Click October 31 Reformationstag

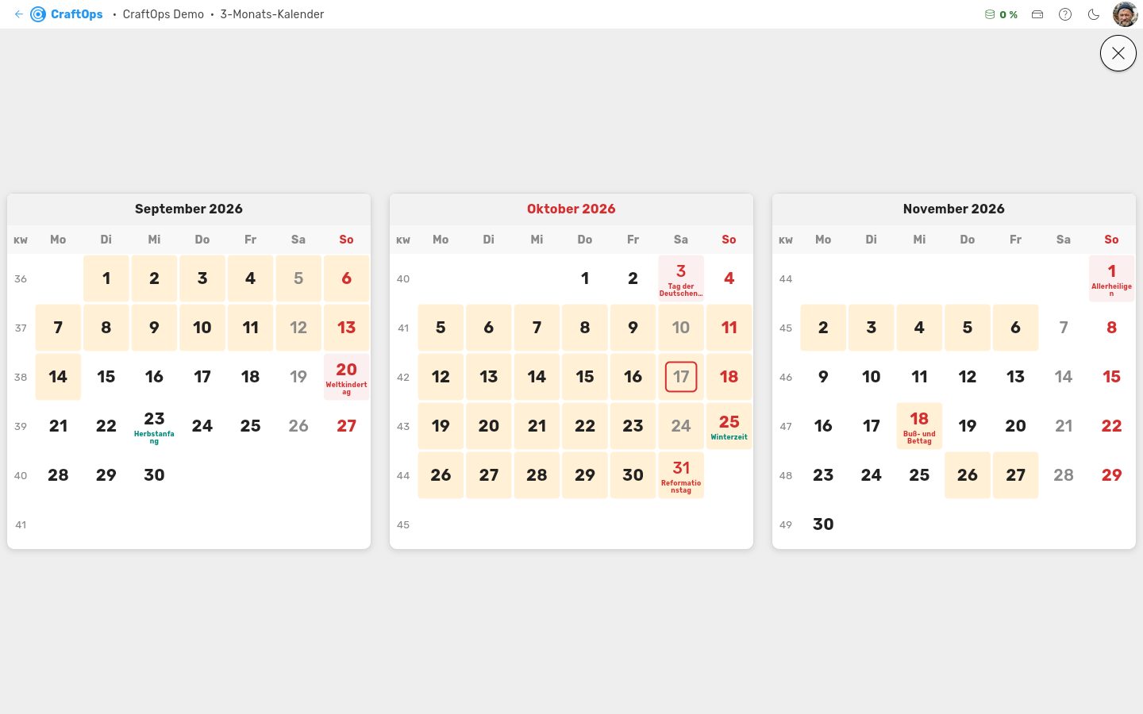(681, 475)
